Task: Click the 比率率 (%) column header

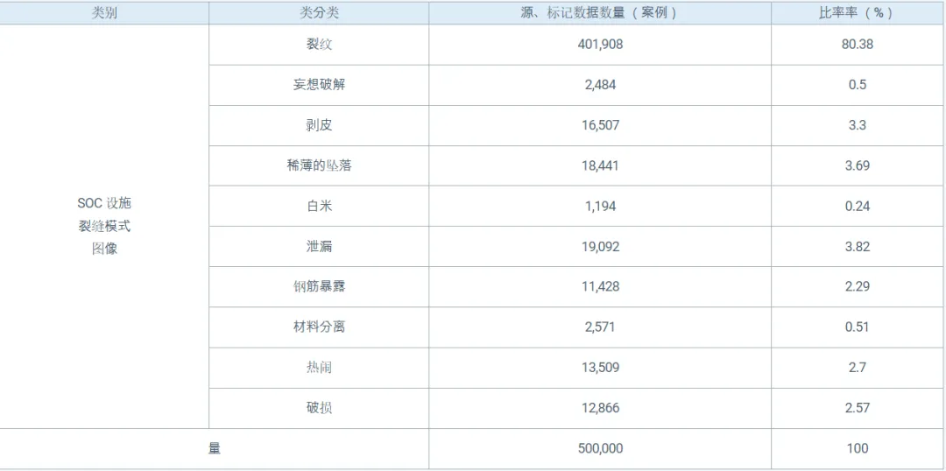Action: click(857, 13)
